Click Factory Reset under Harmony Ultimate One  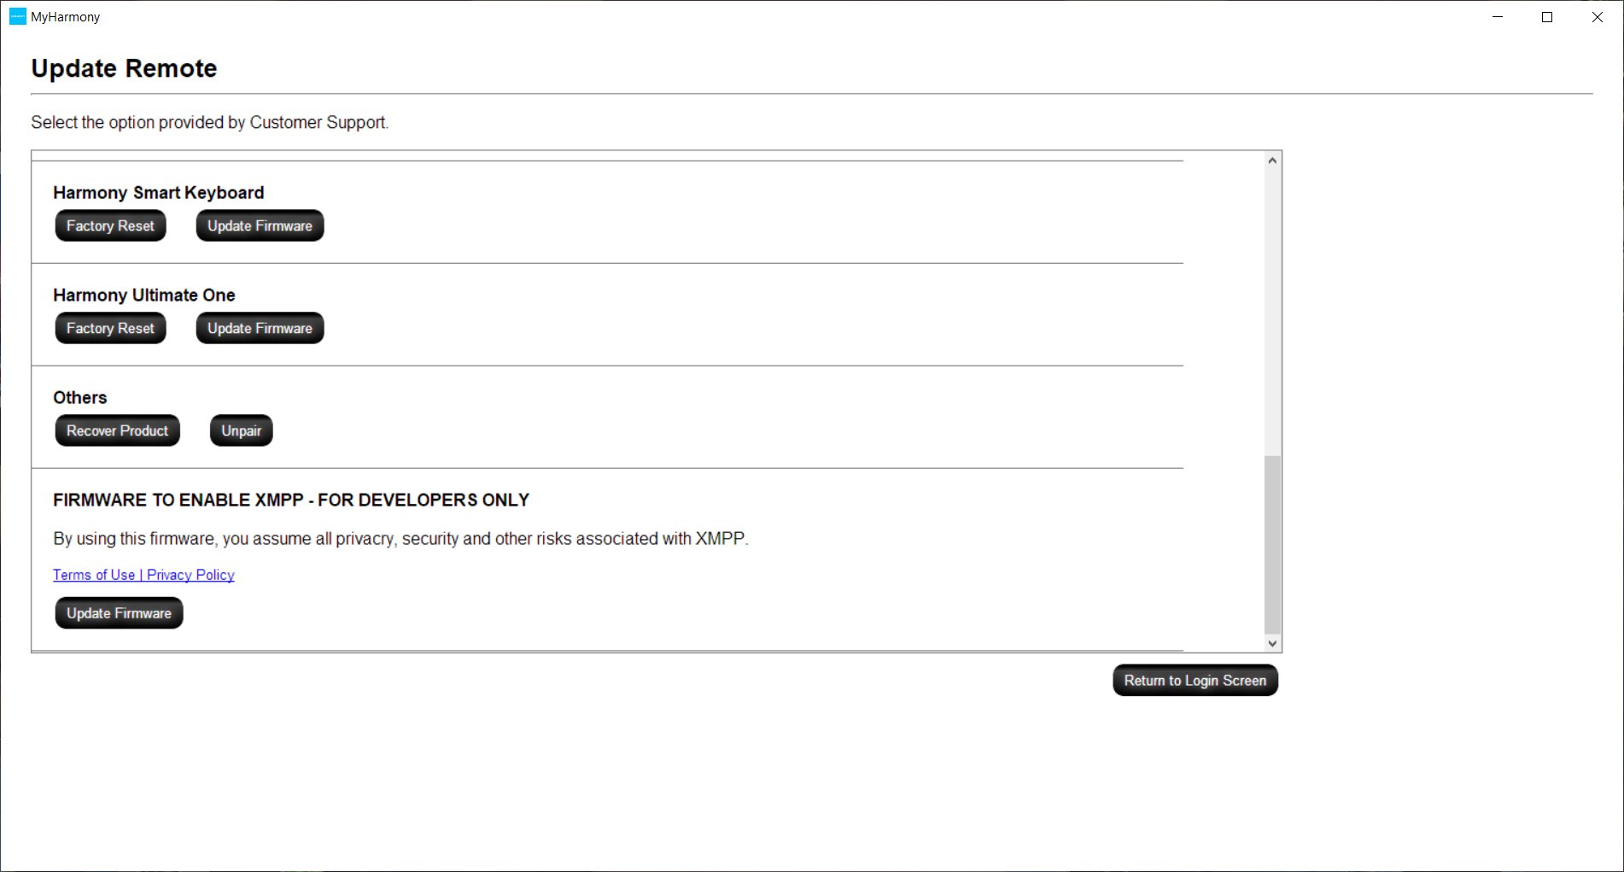(x=110, y=328)
